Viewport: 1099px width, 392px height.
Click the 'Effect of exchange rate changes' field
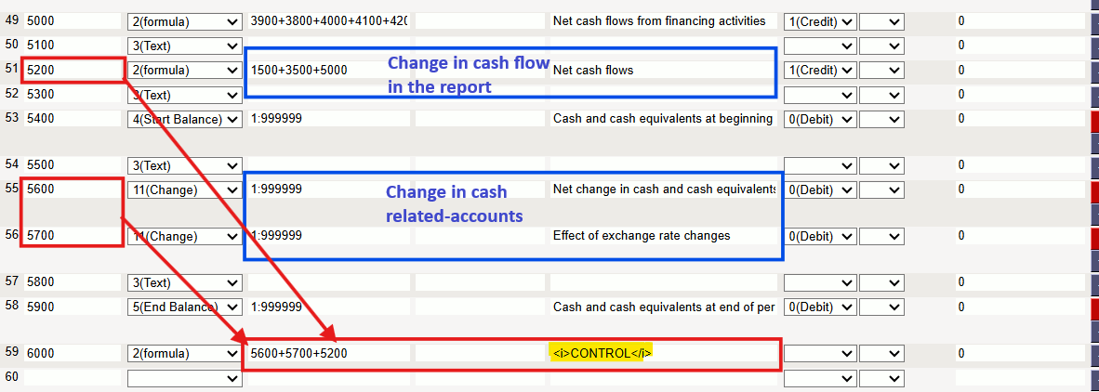pyautogui.click(x=662, y=236)
